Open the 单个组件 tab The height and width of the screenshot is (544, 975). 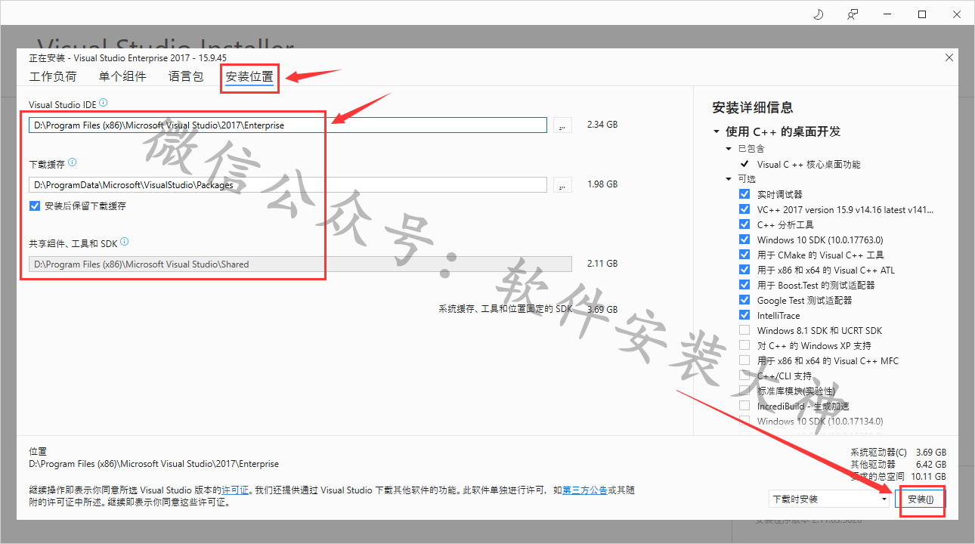click(122, 76)
